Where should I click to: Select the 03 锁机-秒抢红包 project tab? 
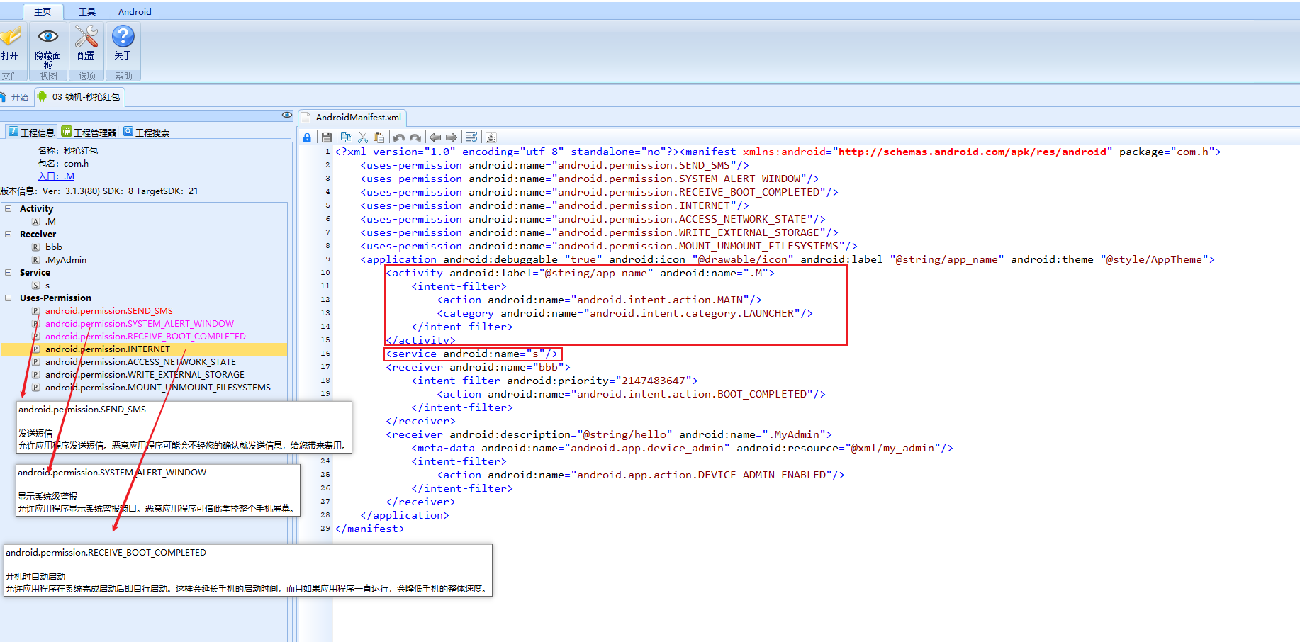click(x=79, y=97)
